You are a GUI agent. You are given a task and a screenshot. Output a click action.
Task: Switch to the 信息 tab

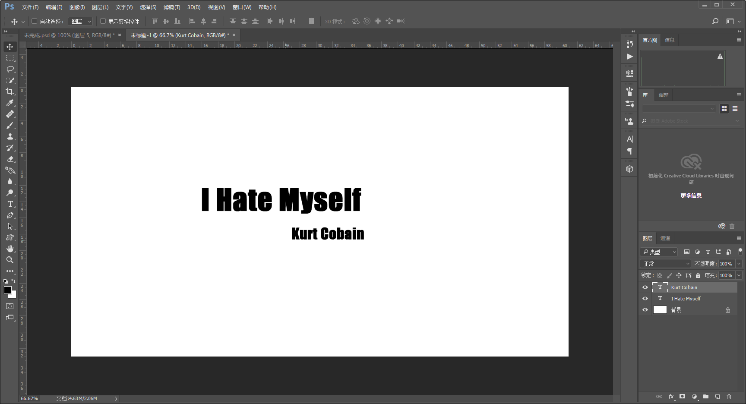click(670, 40)
